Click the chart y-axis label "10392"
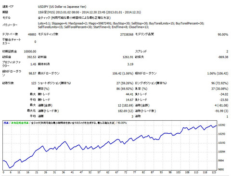 click(221, 125)
